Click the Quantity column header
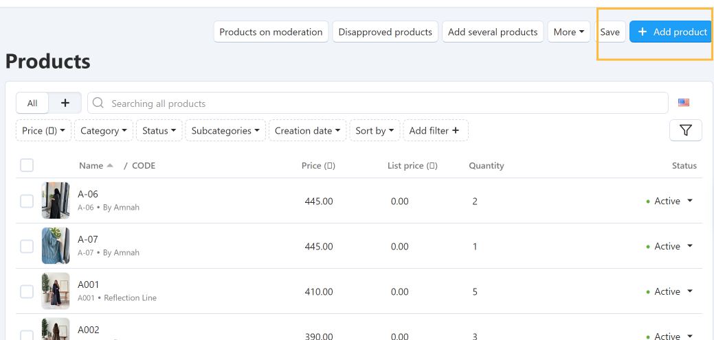This screenshot has height=340, width=714. pyautogui.click(x=487, y=166)
